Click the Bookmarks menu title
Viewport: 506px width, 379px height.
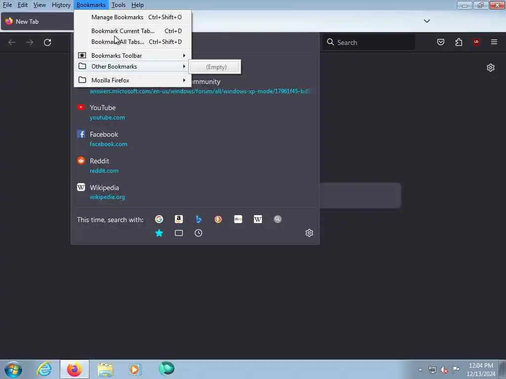click(91, 5)
